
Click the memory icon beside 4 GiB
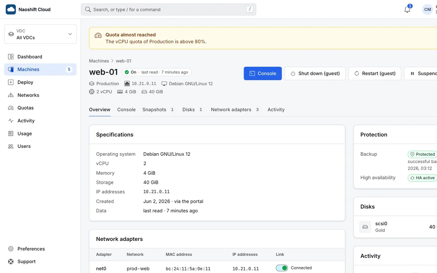(120, 92)
